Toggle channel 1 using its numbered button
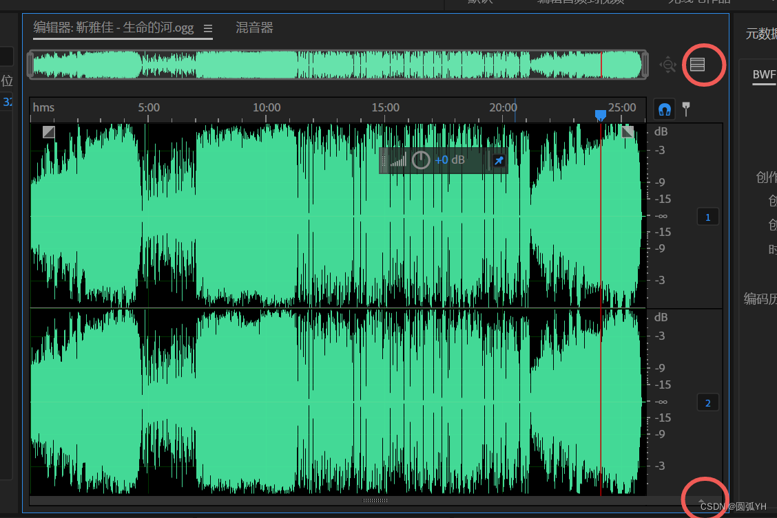Viewport: 777px width, 518px height. pos(707,216)
